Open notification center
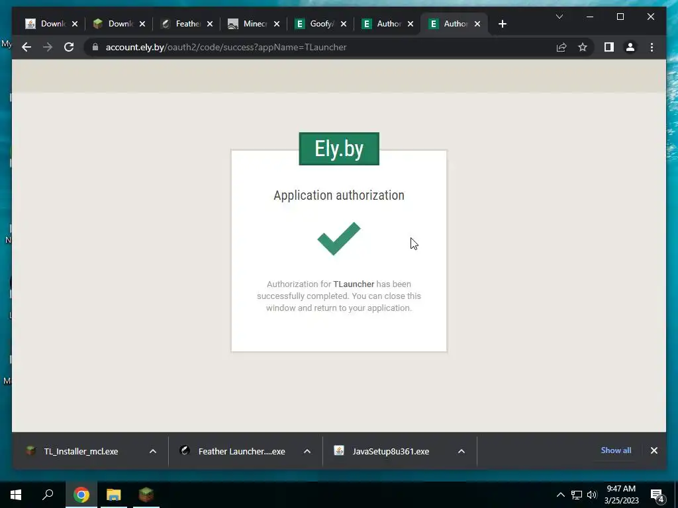 point(657,495)
